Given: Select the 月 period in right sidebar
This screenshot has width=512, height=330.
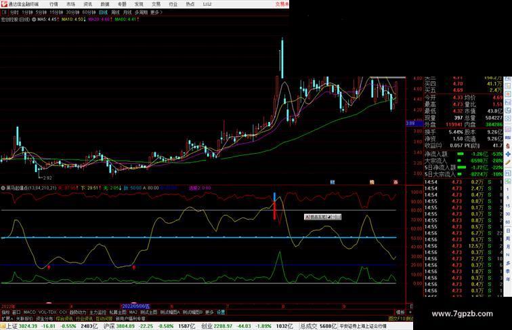Looking at the screenshot, I should 508,247.
